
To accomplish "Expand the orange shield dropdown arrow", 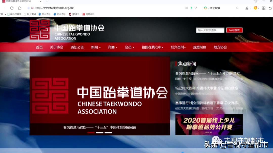I will point(259,8).
